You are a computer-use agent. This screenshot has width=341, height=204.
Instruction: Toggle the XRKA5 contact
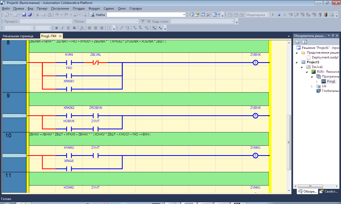[69, 169]
